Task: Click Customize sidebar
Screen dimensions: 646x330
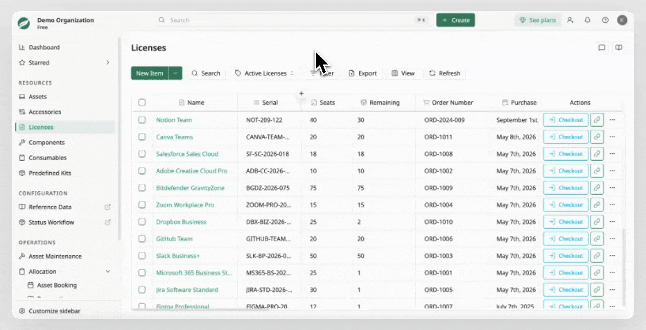Action: point(49,311)
